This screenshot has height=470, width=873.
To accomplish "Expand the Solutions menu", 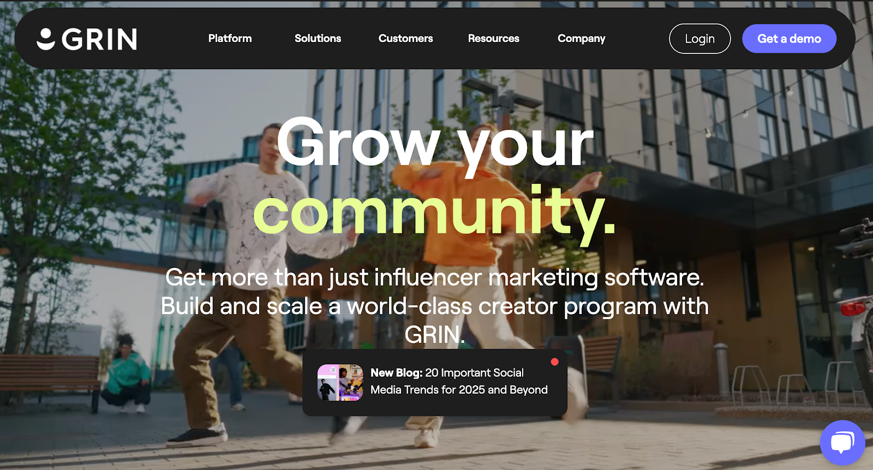I will point(318,38).
